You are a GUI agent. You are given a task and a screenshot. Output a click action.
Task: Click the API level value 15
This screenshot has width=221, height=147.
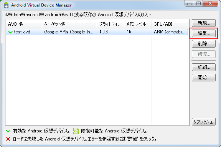129,32
